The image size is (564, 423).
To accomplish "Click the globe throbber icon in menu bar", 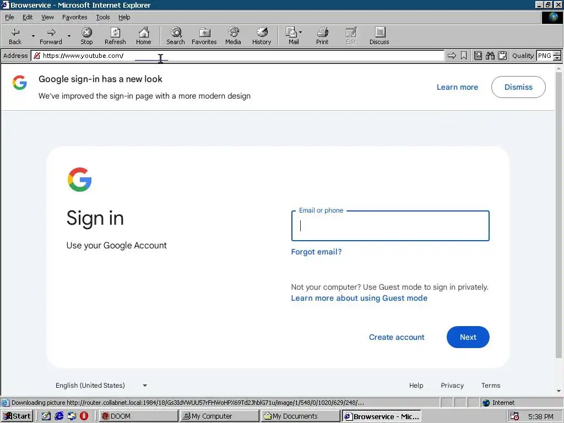I will tap(552, 17).
